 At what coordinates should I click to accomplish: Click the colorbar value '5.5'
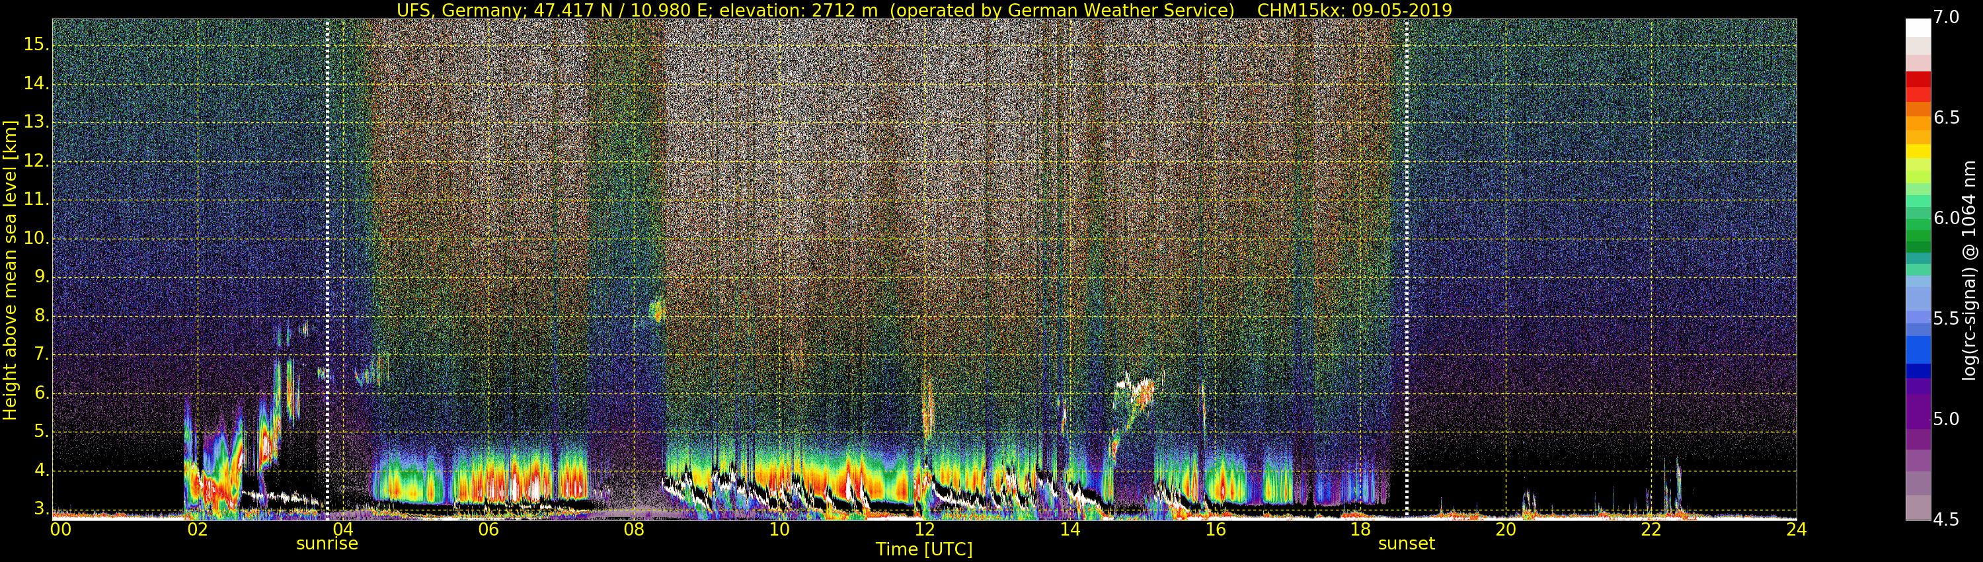click(1947, 319)
